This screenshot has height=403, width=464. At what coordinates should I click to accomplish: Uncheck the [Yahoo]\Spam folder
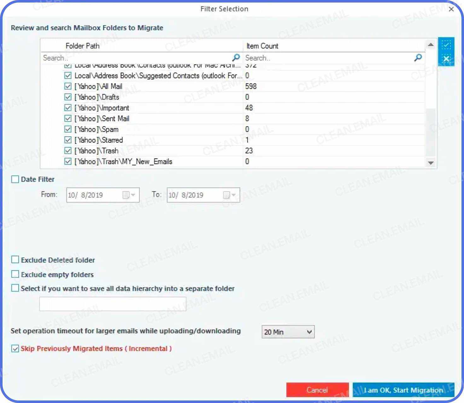pos(68,129)
